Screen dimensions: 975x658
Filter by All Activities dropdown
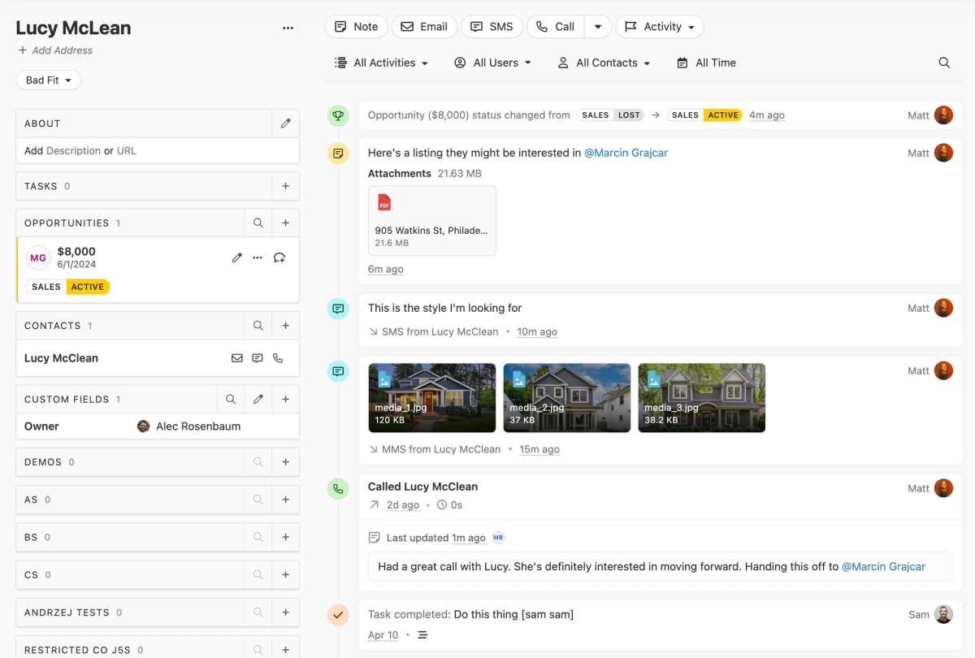coord(382,63)
